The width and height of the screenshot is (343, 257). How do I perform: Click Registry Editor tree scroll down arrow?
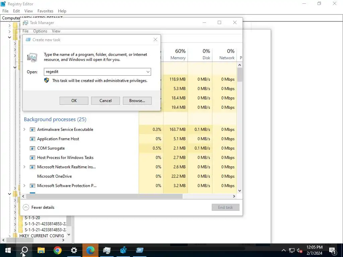(x=69, y=235)
